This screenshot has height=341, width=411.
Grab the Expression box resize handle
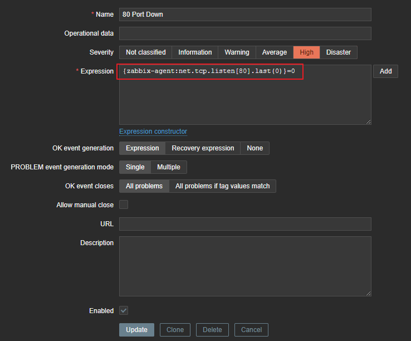click(x=368, y=121)
